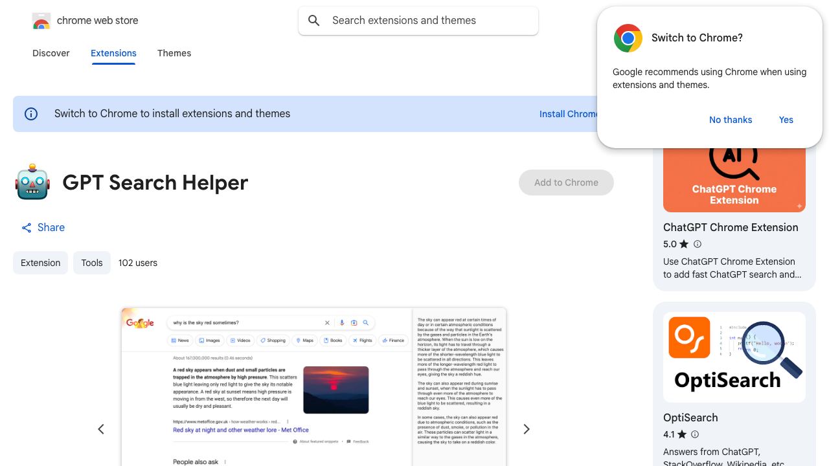Click the 102 users text

(138, 263)
